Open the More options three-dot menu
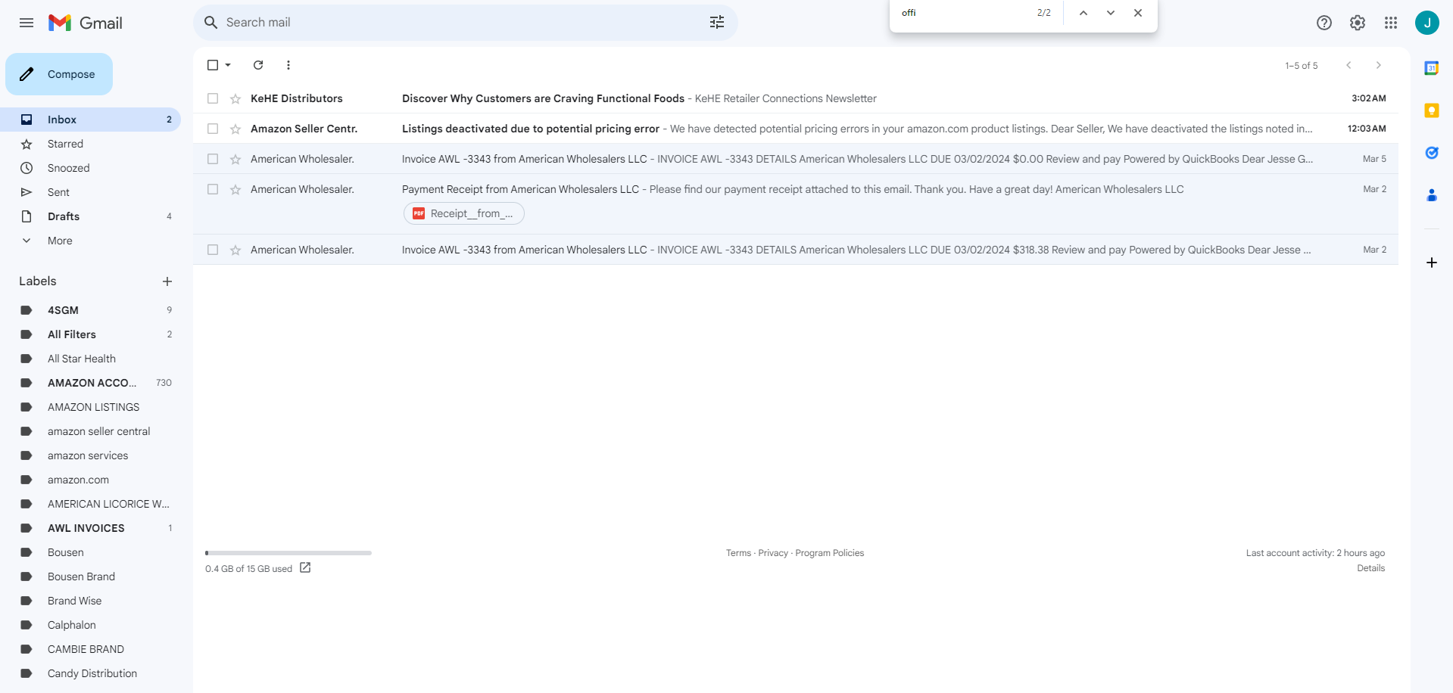The height and width of the screenshot is (693, 1453). click(288, 65)
